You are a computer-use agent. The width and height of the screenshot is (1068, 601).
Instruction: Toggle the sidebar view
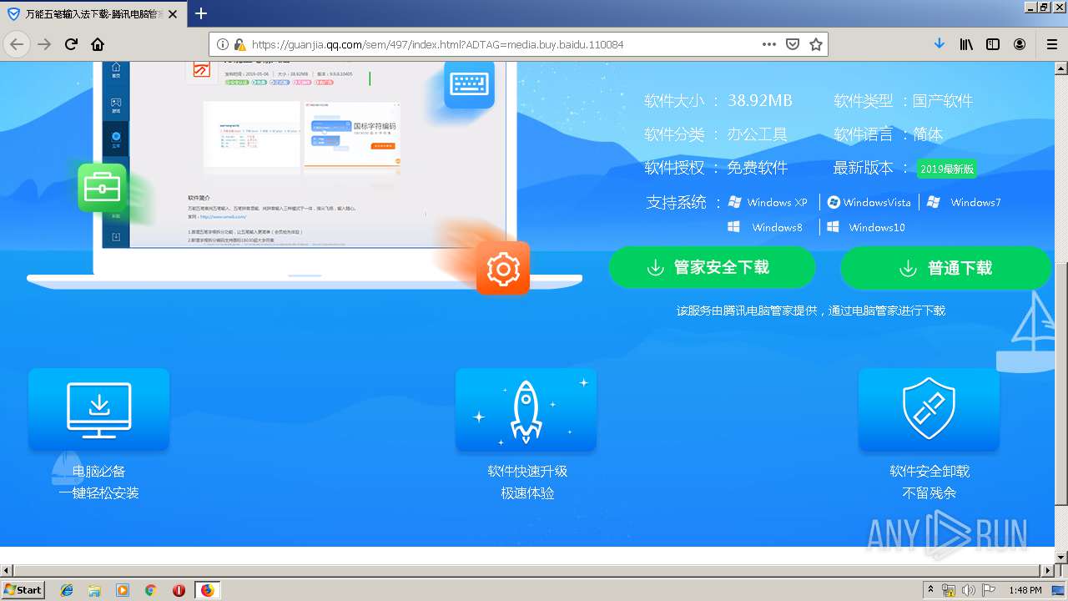pyautogui.click(x=993, y=44)
